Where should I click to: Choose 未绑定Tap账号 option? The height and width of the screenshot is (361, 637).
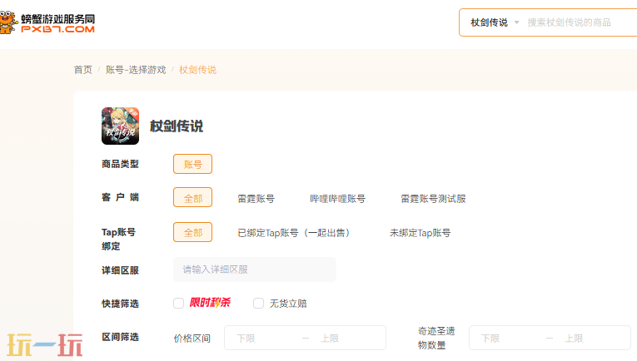coord(420,233)
